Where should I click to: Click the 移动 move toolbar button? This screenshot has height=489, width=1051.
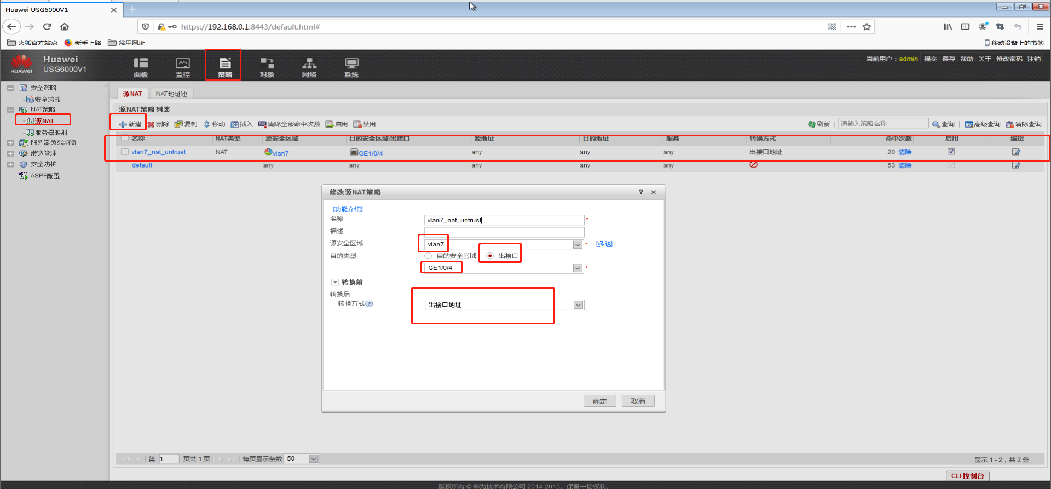pos(214,124)
